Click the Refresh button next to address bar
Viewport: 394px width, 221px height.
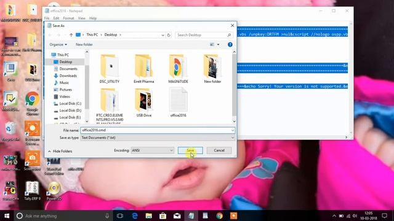(x=169, y=35)
